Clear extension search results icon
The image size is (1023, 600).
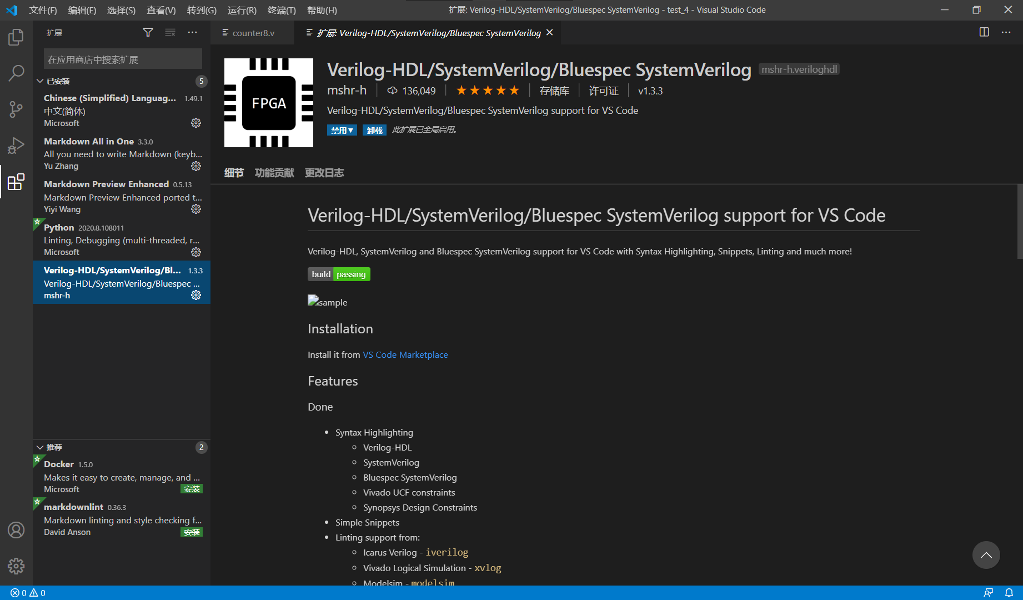(x=170, y=33)
